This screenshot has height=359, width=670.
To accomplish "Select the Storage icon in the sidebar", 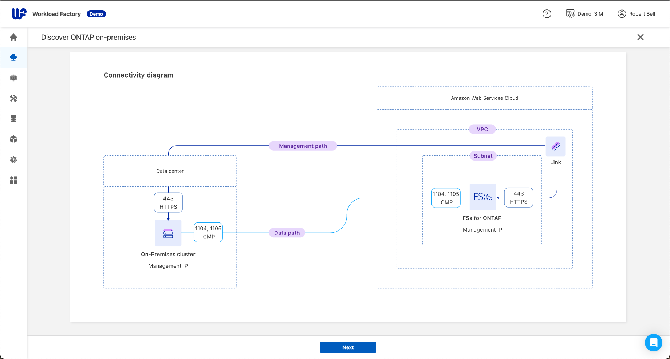I will pyautogui.click(x=13, y=58).
